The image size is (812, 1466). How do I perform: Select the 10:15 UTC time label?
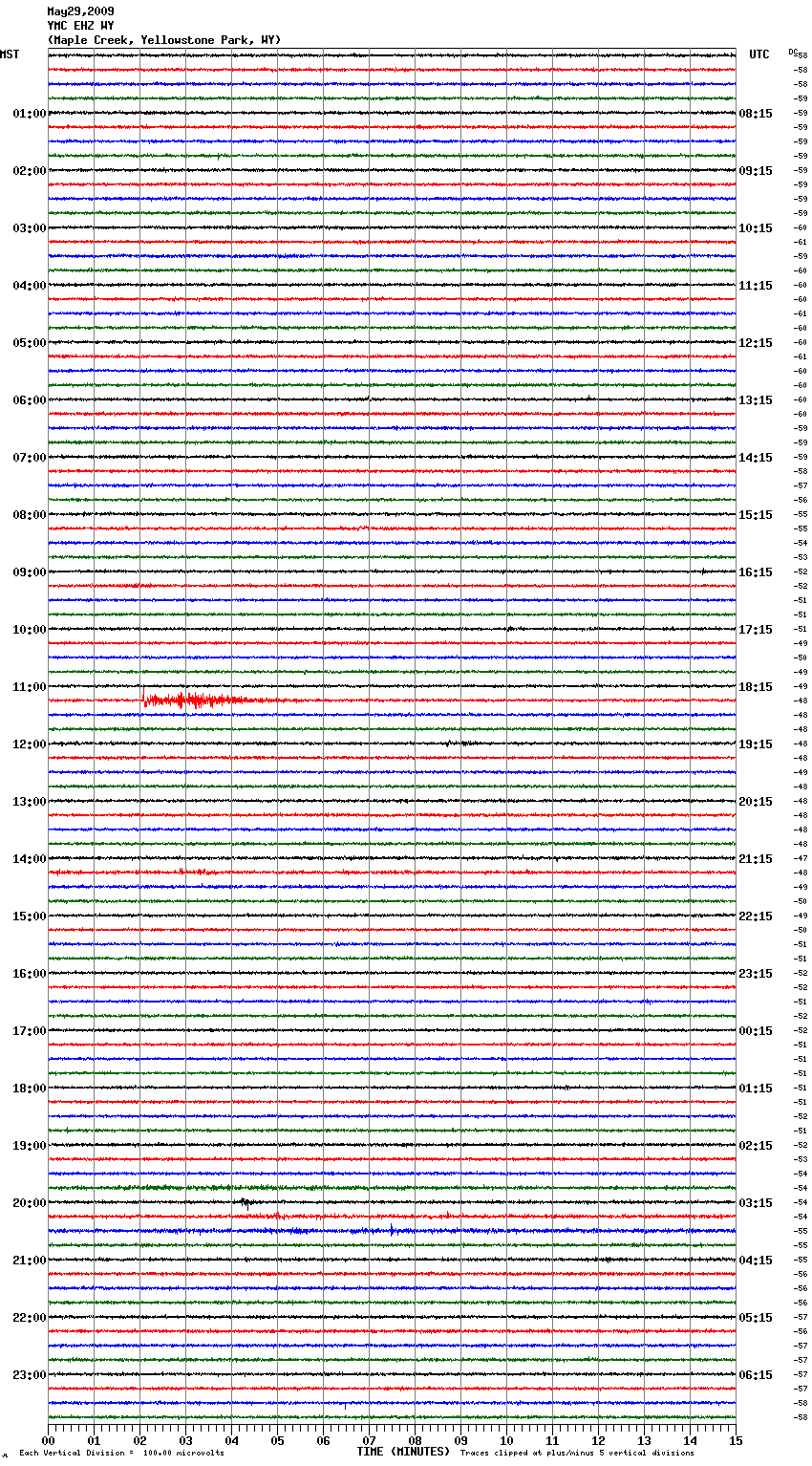[756, 228]
